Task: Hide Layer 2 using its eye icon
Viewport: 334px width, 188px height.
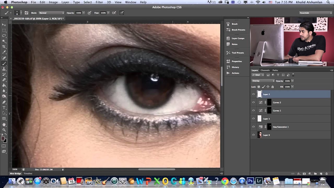Action: coord(253,94)
